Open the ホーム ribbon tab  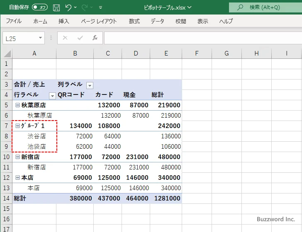(x=40, y=21)
